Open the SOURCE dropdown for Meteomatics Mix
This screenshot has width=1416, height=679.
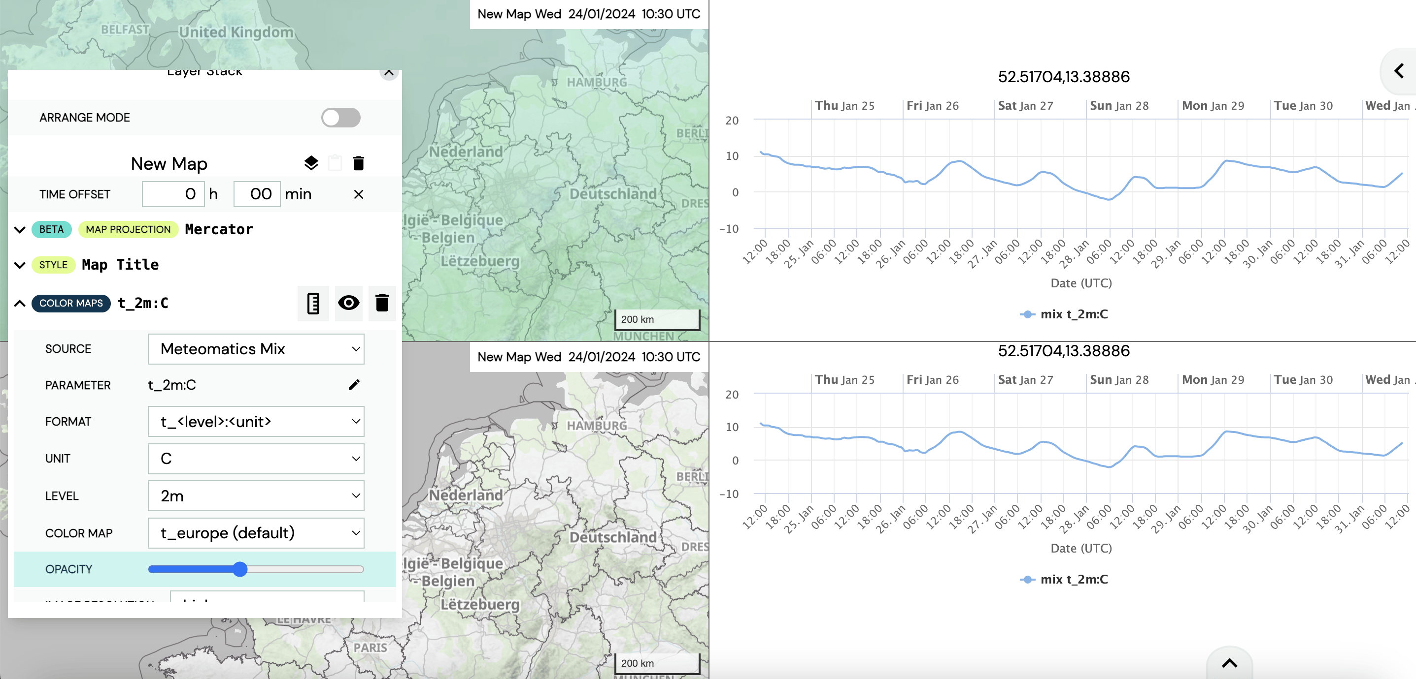click(x=257, y=349)
